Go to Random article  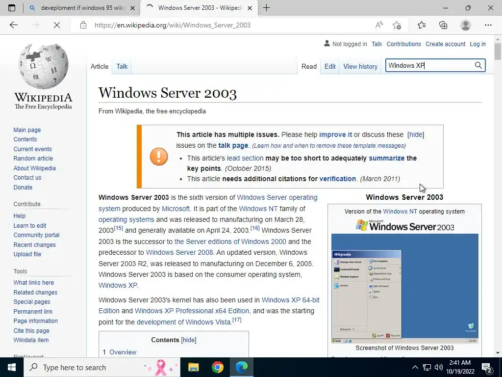click(33, 159)
